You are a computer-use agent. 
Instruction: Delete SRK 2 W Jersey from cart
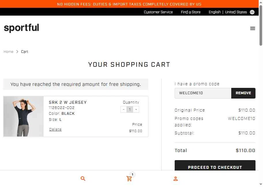point(55,129)
